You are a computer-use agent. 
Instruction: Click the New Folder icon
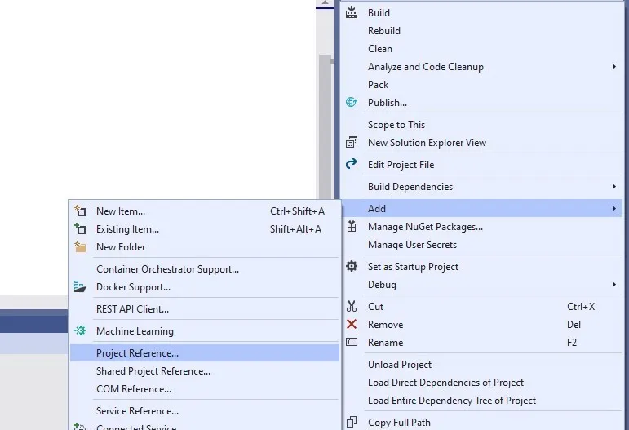click(x=80, y=246)
